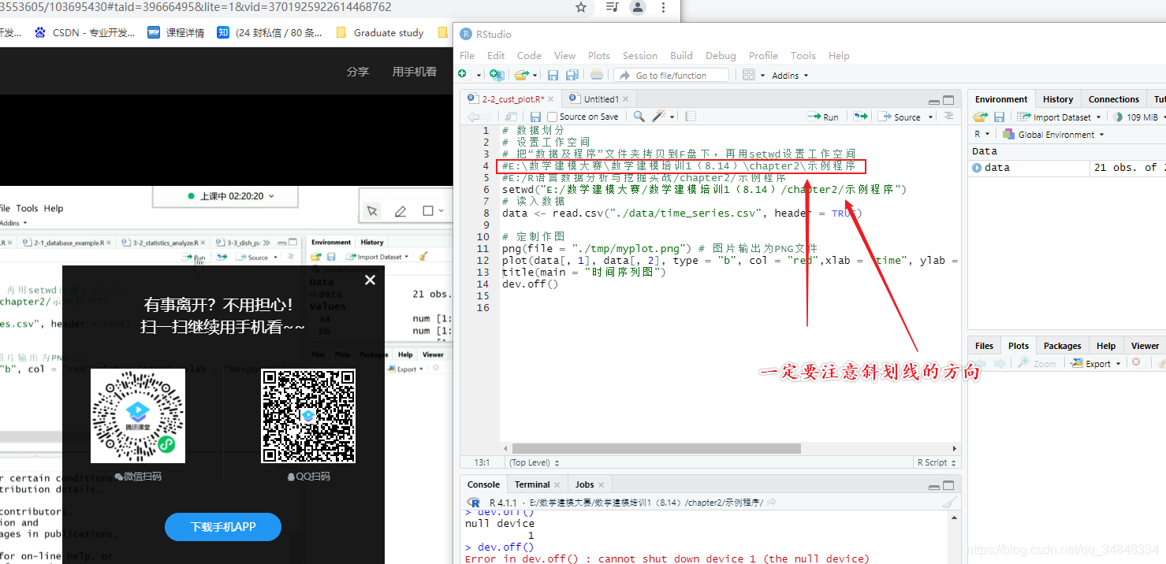
Task: Open the Import Dataset dropdown
Action: [1059, 117]
